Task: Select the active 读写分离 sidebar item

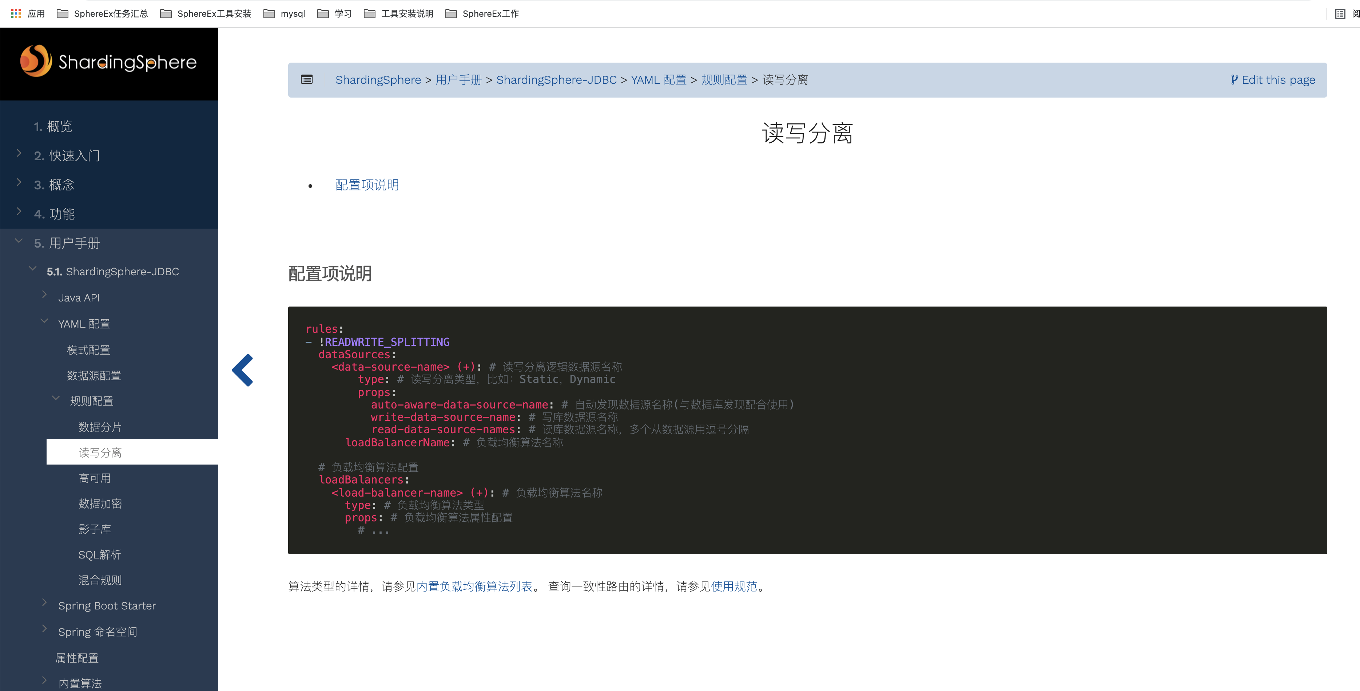Action: click(132, 452)
